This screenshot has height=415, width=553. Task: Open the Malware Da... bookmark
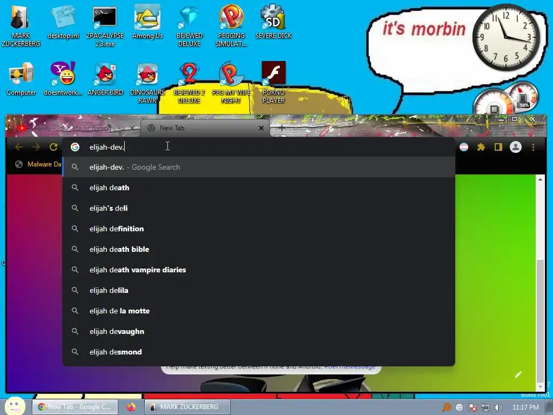[x=39, y=164]
